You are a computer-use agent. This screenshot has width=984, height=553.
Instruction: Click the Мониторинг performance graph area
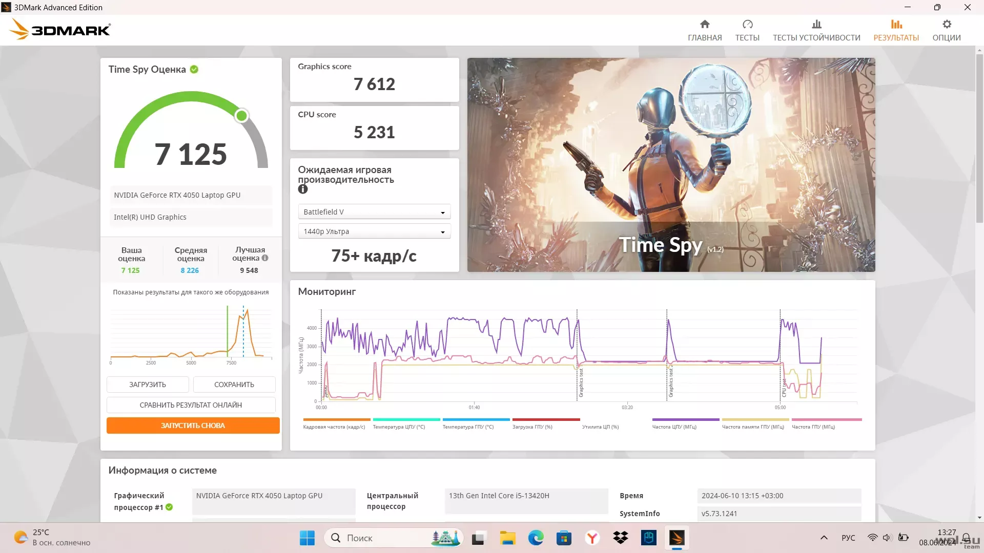pyautogui.click(x=589, y=356)
